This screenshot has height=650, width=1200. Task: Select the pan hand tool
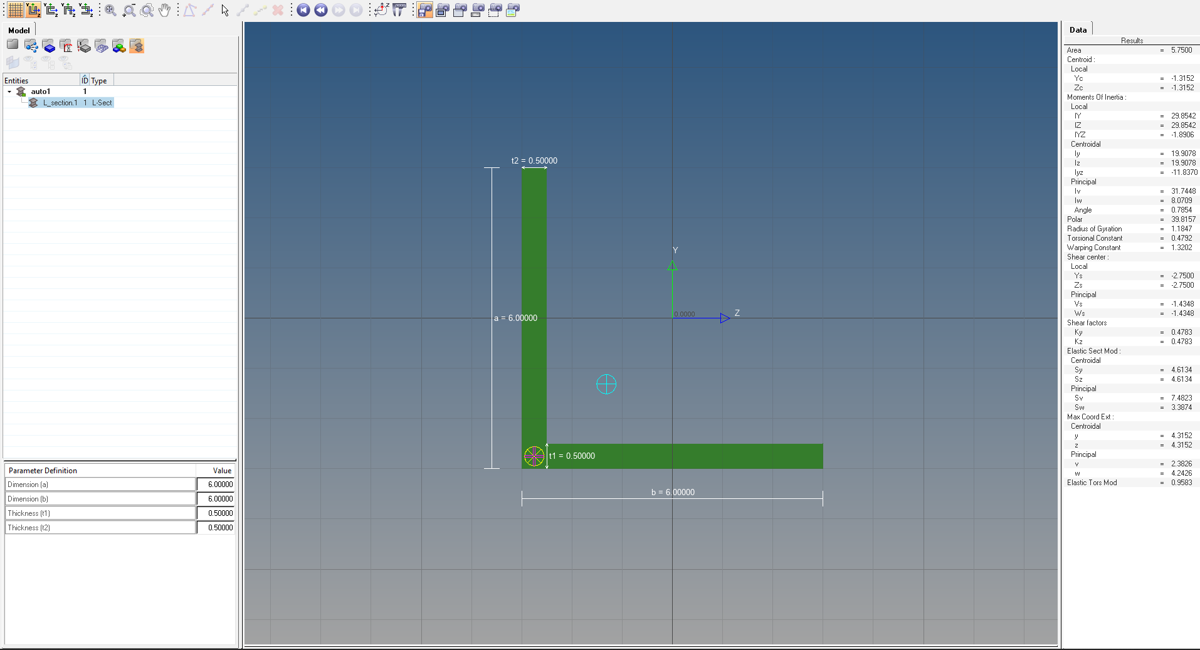[164, 10]
